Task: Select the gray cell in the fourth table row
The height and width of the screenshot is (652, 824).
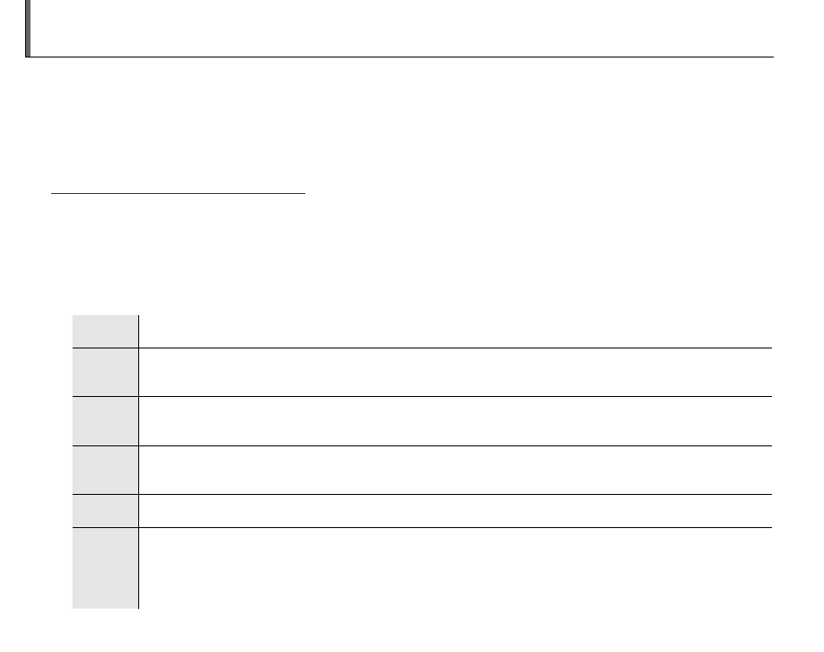Action: click(106, 470)
